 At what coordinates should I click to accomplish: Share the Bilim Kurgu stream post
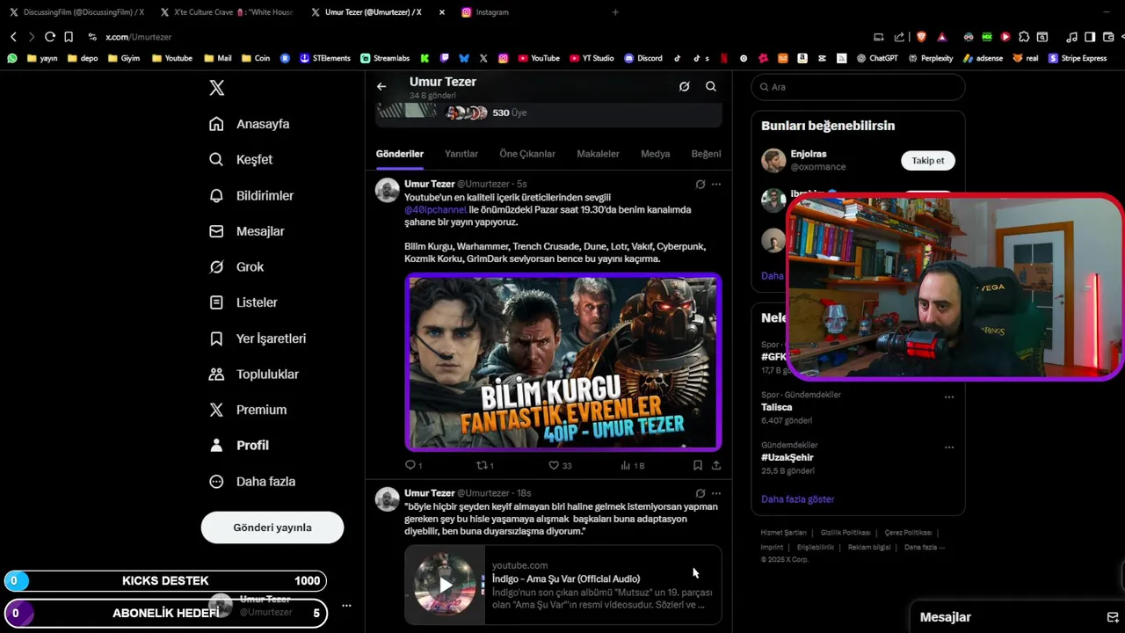coord(716,465)
